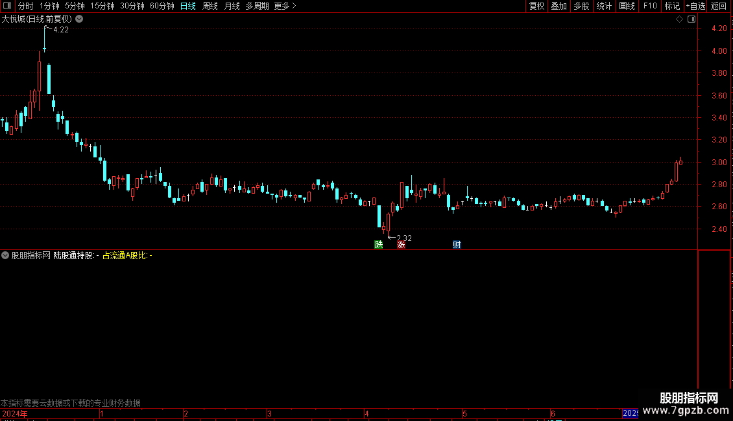Switch to 周线 weekly chart
The image size is (733, 421).
click(210, 6)
